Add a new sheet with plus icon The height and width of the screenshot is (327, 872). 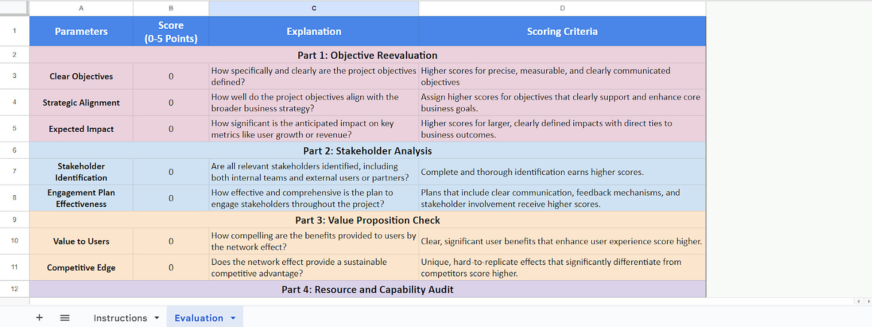39,318
